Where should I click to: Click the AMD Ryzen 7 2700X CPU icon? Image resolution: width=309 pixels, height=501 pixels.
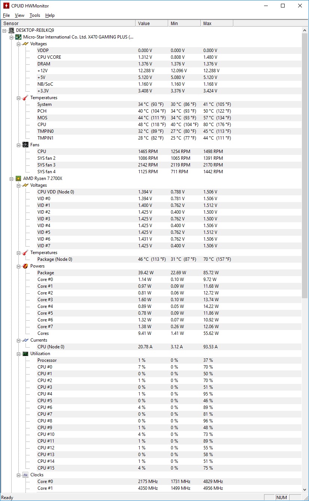tap(18, 178)
